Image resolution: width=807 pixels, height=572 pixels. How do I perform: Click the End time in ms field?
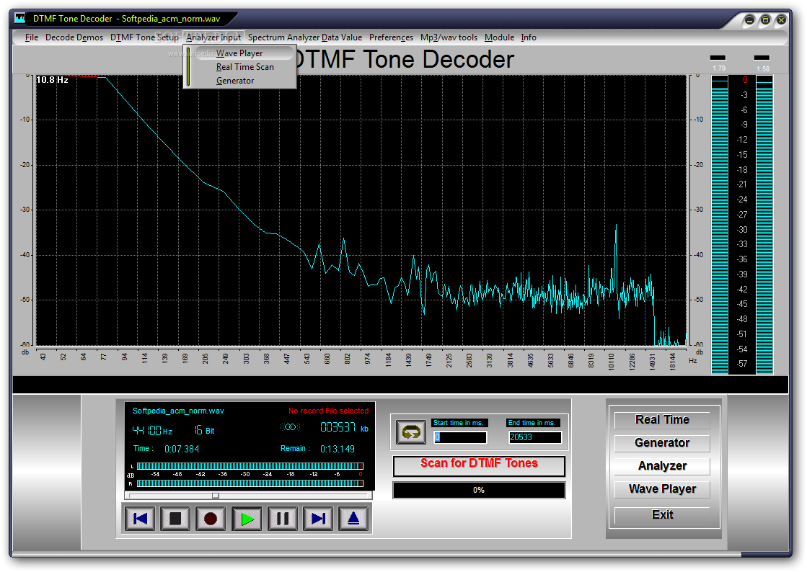tap(534, 437)
